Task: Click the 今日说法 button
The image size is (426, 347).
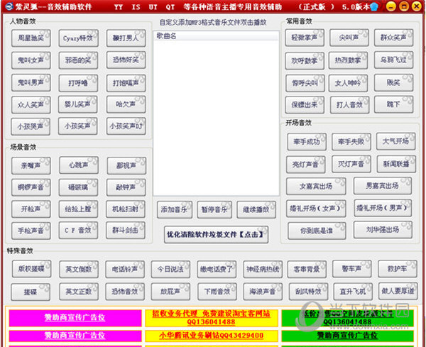Action: pyautogui.click(x=170, y=270)
